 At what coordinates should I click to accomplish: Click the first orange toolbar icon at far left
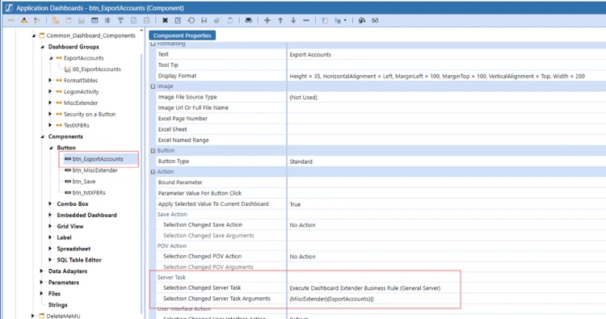pyautogui.click(x=11, y=20)
